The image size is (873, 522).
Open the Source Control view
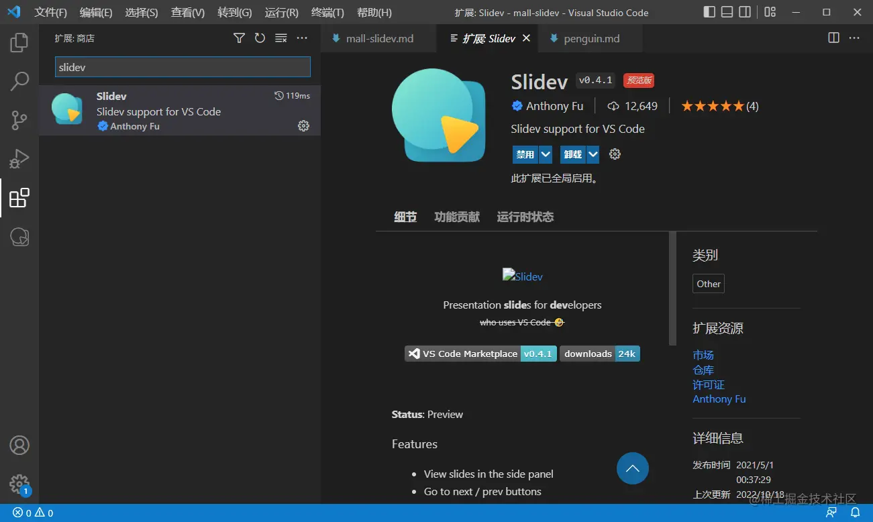click(x=19, y=121)
